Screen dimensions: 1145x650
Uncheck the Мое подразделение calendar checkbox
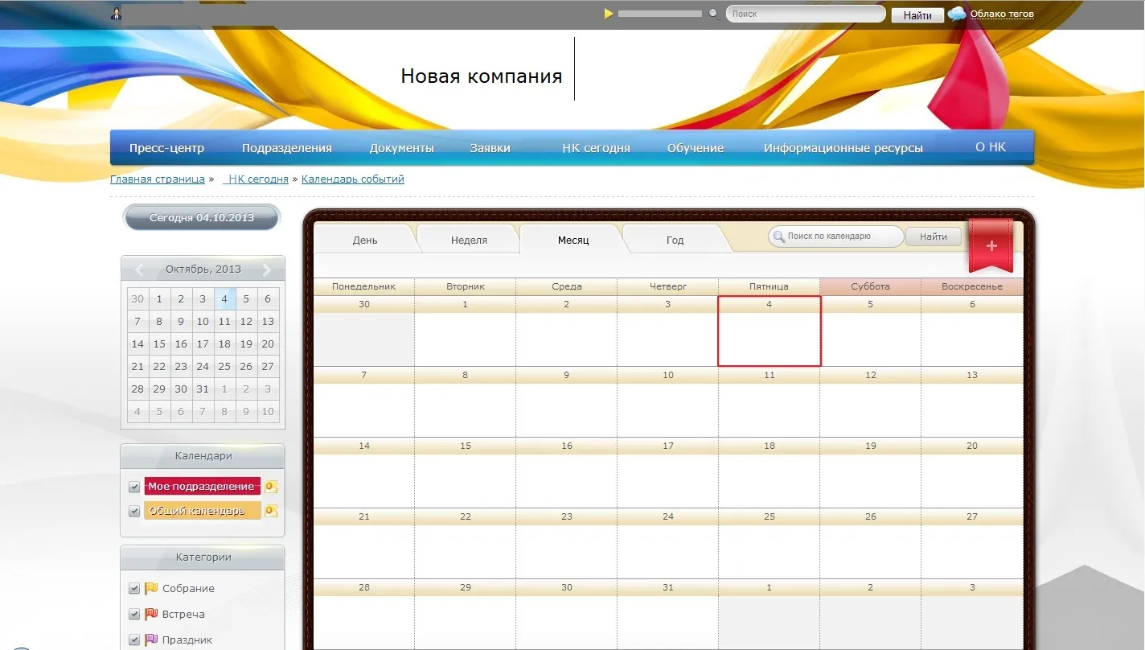click(134, 488)
